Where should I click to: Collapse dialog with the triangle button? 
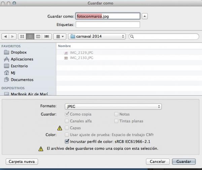[145, 16]
